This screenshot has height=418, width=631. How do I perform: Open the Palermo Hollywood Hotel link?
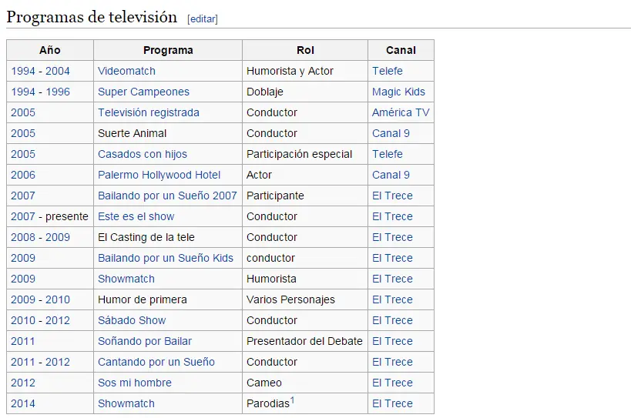pyautogui.click(x=159, y=176)
